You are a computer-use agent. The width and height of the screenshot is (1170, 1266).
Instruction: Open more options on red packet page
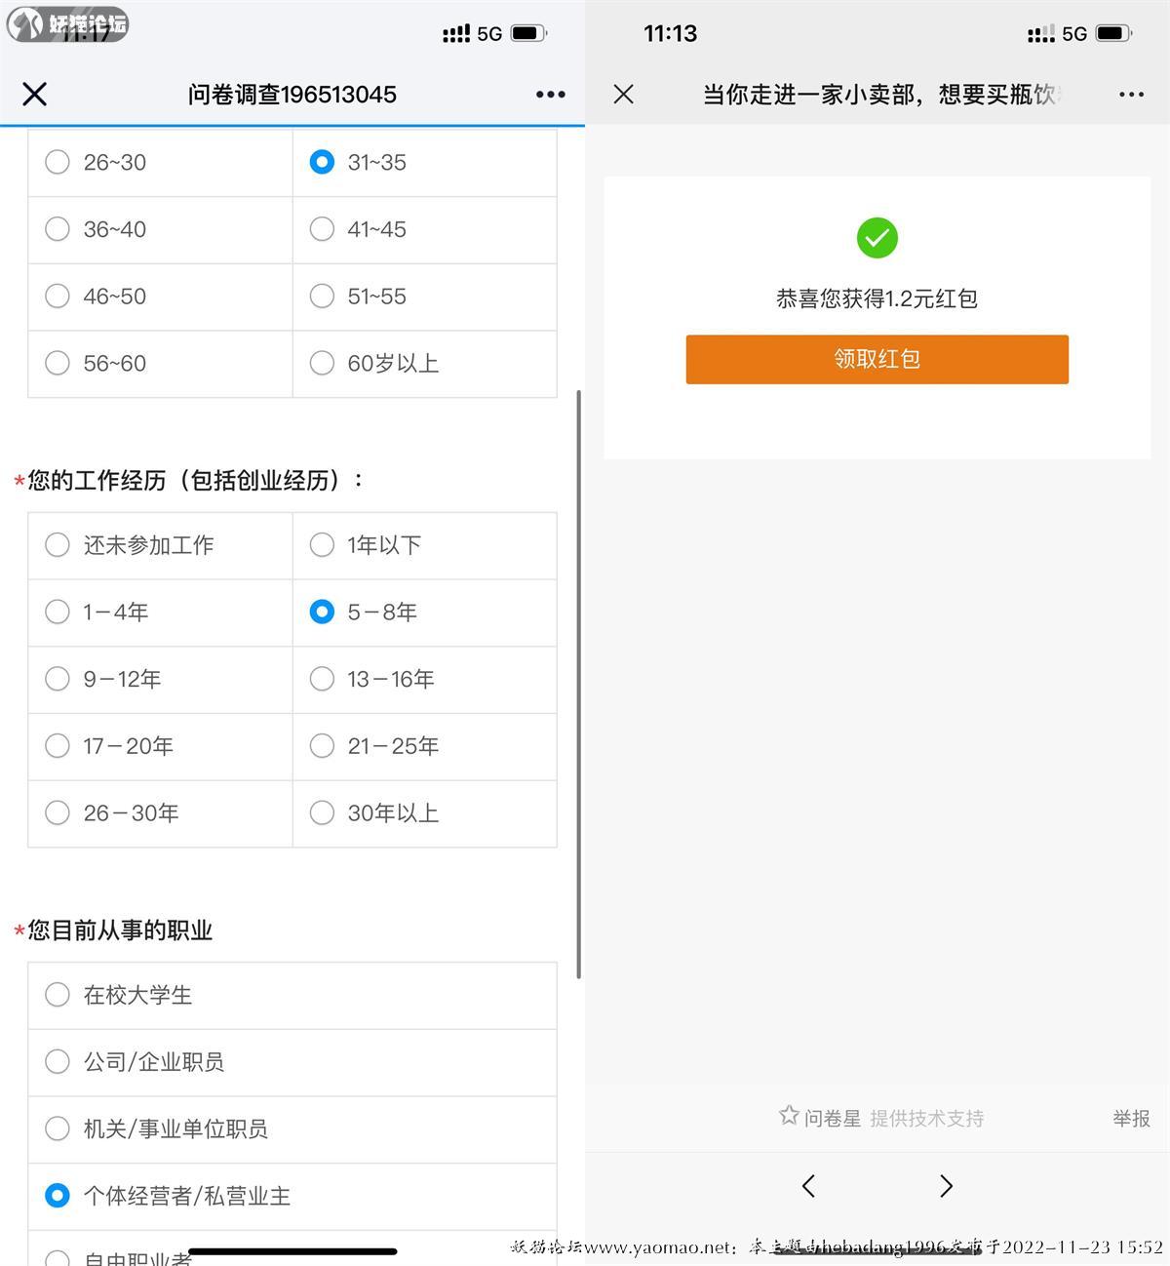[x=1131, y=95]
